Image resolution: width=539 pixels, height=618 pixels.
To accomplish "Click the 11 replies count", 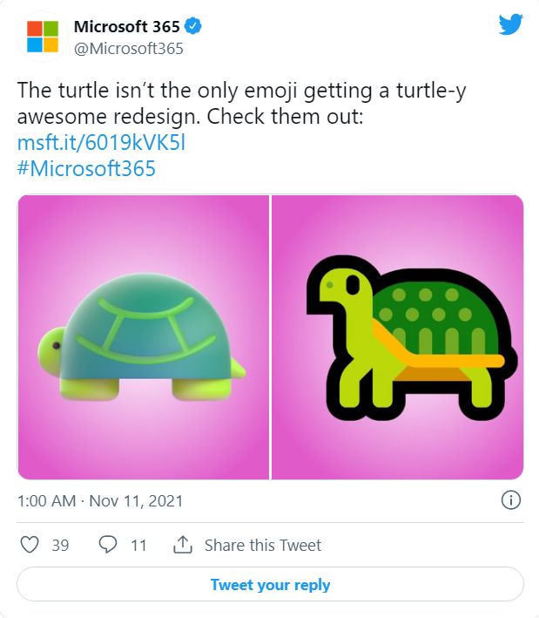I will (138, 546).
